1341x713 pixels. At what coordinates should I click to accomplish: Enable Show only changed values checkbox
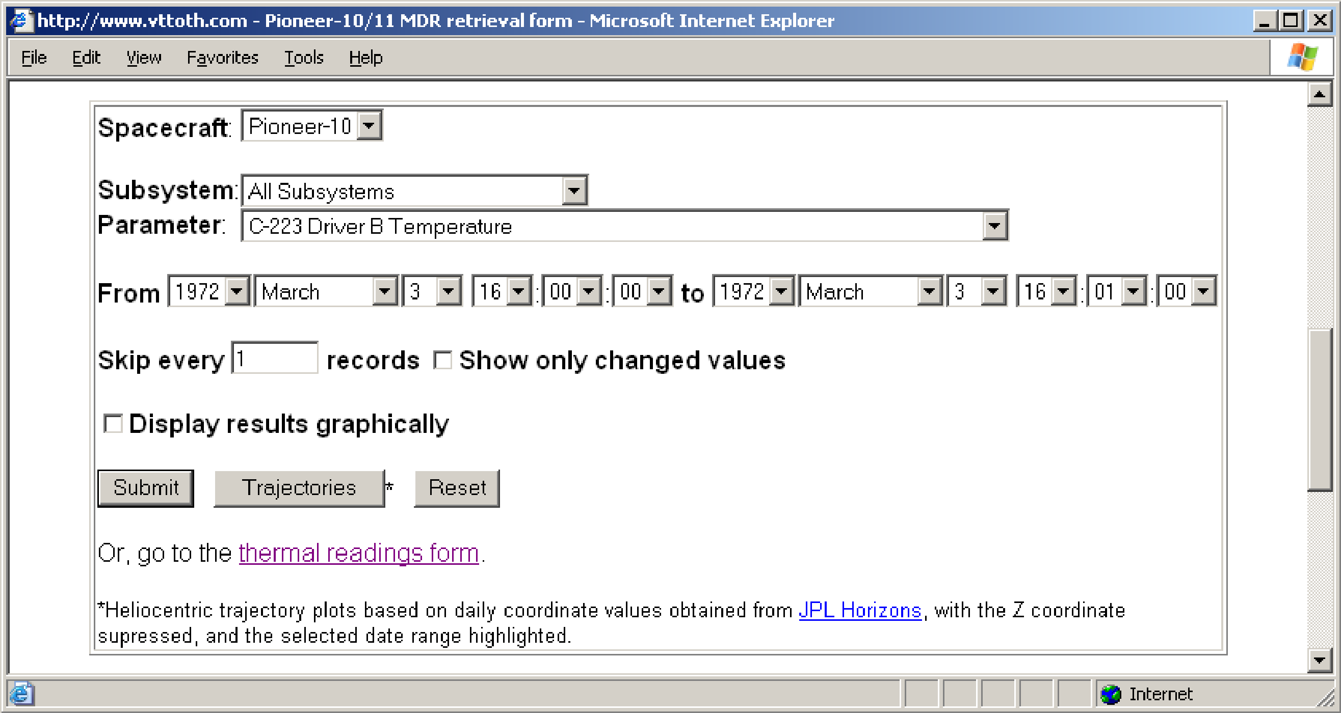pos(442,360)
